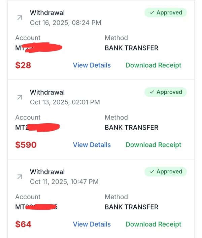Viewport: 202px width, 238px height.
Task: Download Receipt for the Oct 16 withdrawal
Action: click(153, 65)
